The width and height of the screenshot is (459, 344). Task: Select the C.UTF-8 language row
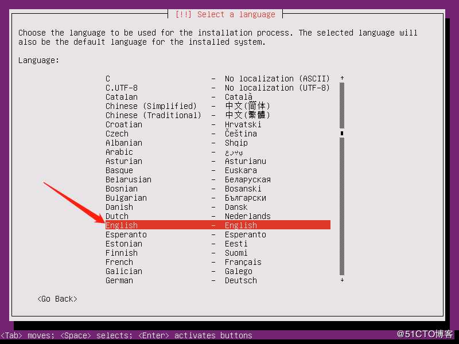point(218,88)
